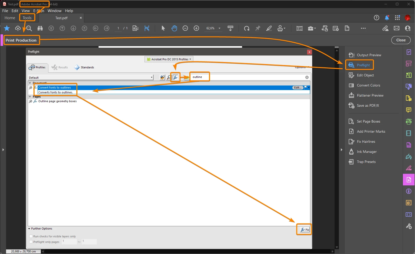415x254 pixels.
Task: Click the Fix button
Action: (305, 230)
